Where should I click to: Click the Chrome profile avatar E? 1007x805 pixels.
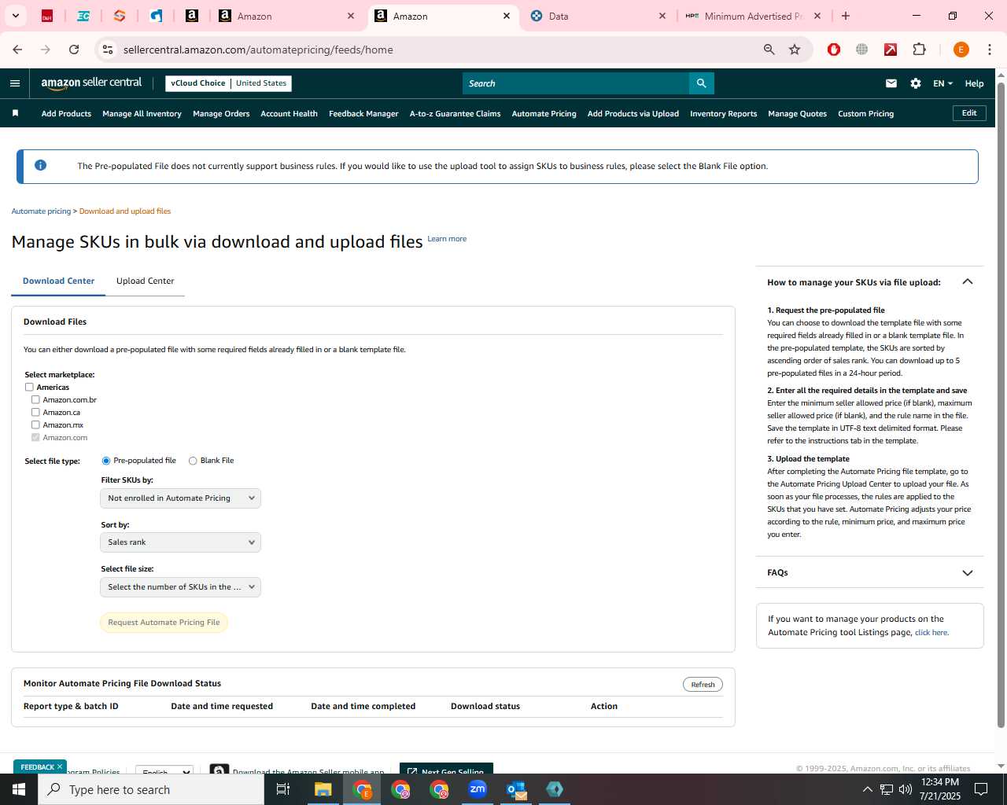click(x=961, y=50)
